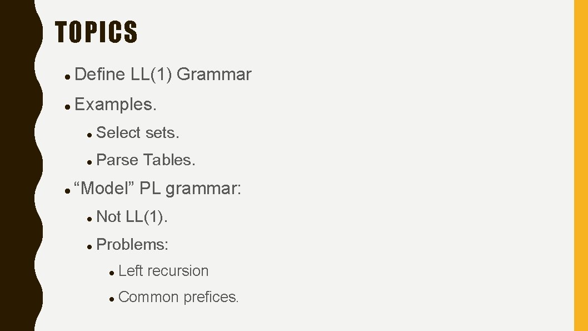
Task: Click the orange stripe on the right edge
Action: click(x=581, y=166)
